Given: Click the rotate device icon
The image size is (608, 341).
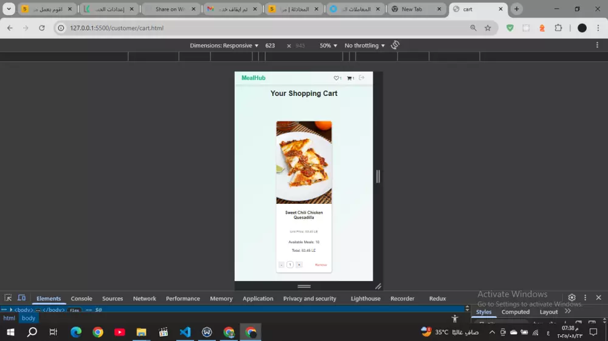Looking at the screenshot, I should [x=395, y=45].
